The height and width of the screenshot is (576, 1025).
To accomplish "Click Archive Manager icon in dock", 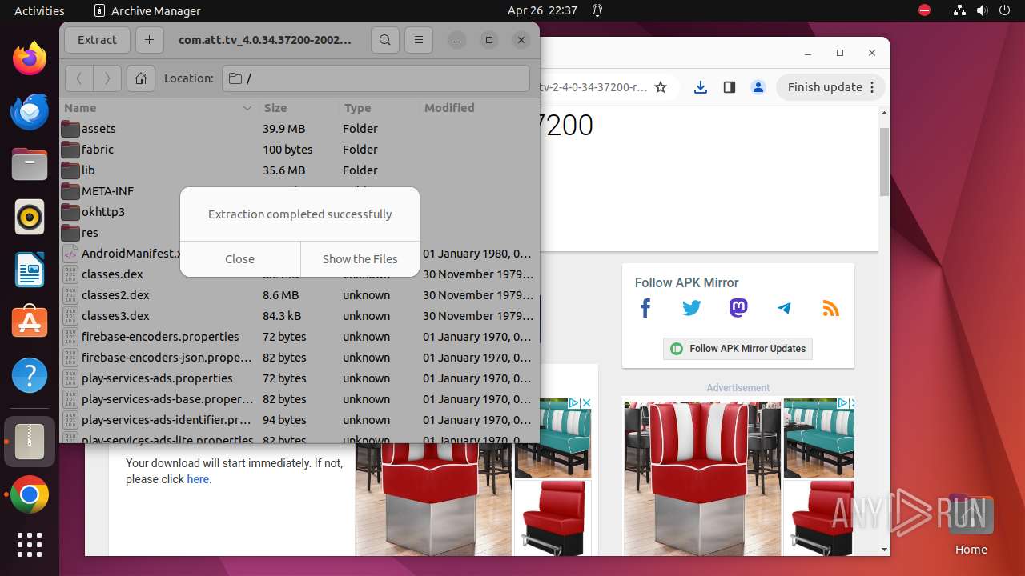I will tap(30, 442).
